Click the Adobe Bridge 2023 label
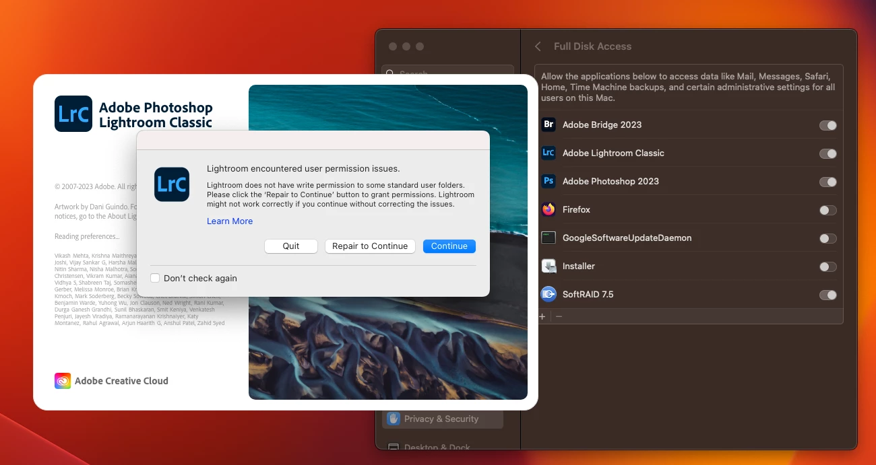This screenshot has width=876, height=465. click(602, 124)
